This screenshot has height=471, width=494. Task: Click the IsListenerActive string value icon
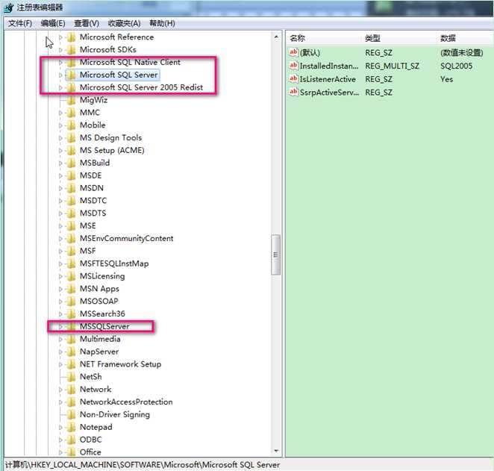(293, 79)
